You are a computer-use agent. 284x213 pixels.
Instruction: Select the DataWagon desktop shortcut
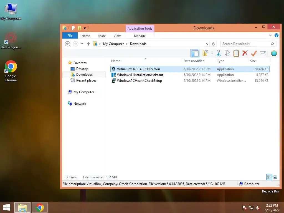[11, 40]
